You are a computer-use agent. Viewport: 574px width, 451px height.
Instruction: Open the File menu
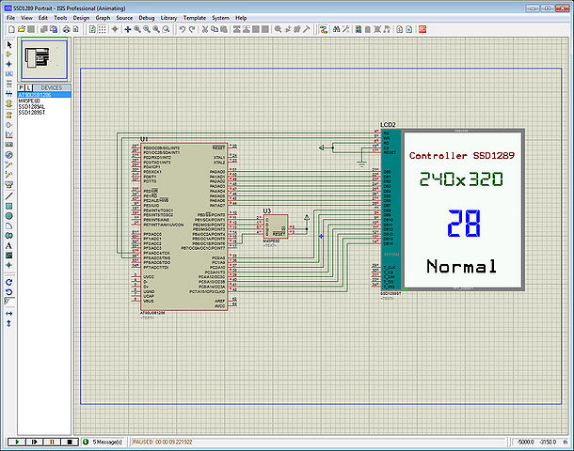coord(10,18)
